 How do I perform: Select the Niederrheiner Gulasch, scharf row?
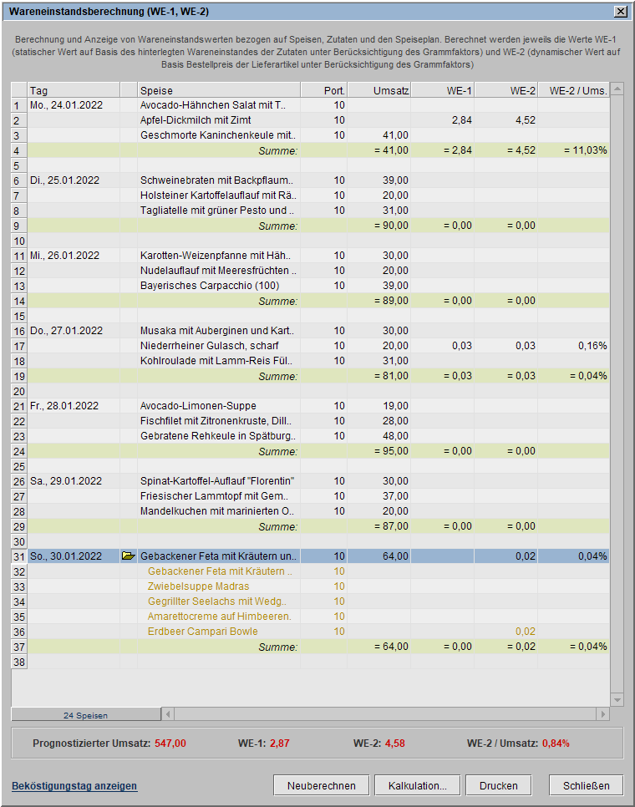pos(217,346)
